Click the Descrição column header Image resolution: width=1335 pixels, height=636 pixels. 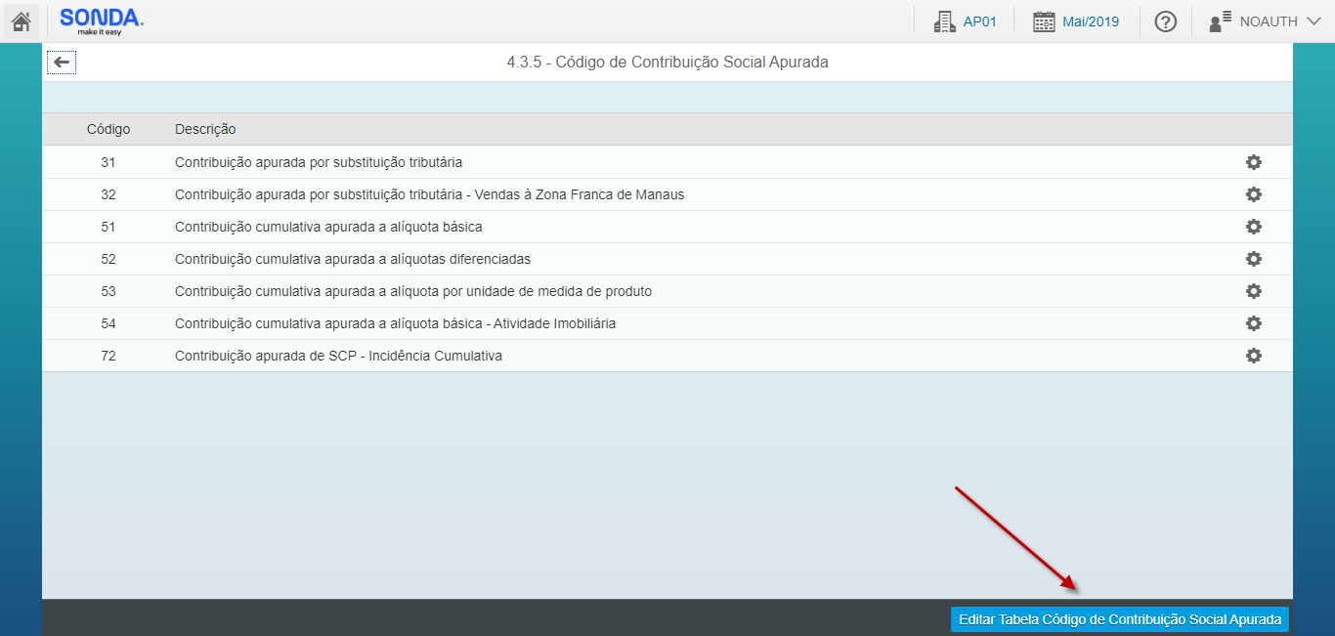[205, 129]
